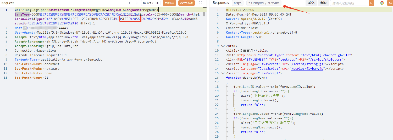The image size is (393, 140).
Task: Click the Content-Length: 5319 line
Action: click(x=245, y=37)
